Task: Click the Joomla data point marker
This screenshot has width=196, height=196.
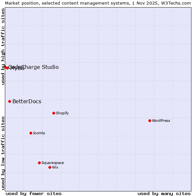Action: (31, 133)
